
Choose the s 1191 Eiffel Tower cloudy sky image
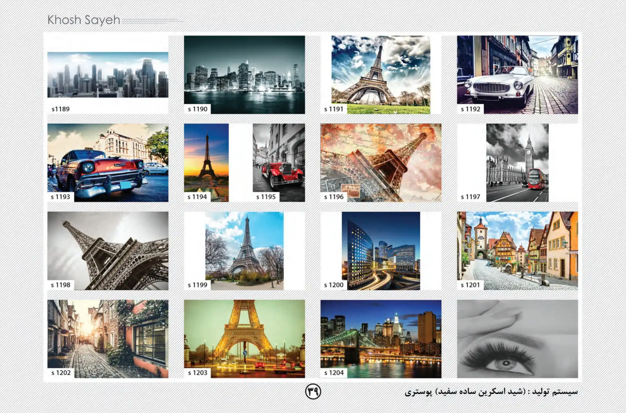click(381, 75)
